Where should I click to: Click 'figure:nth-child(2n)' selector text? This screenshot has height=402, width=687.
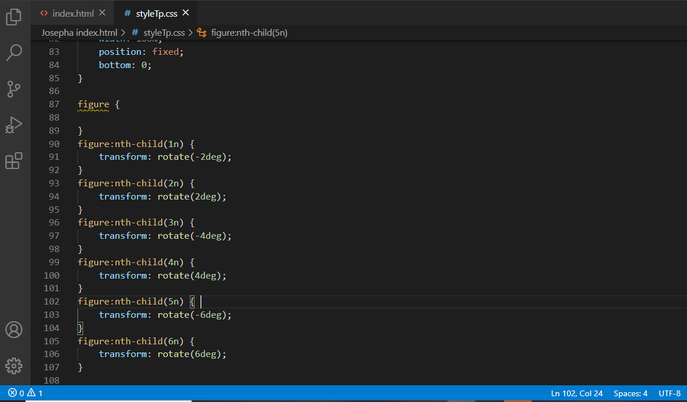click(x=130, y=183)
